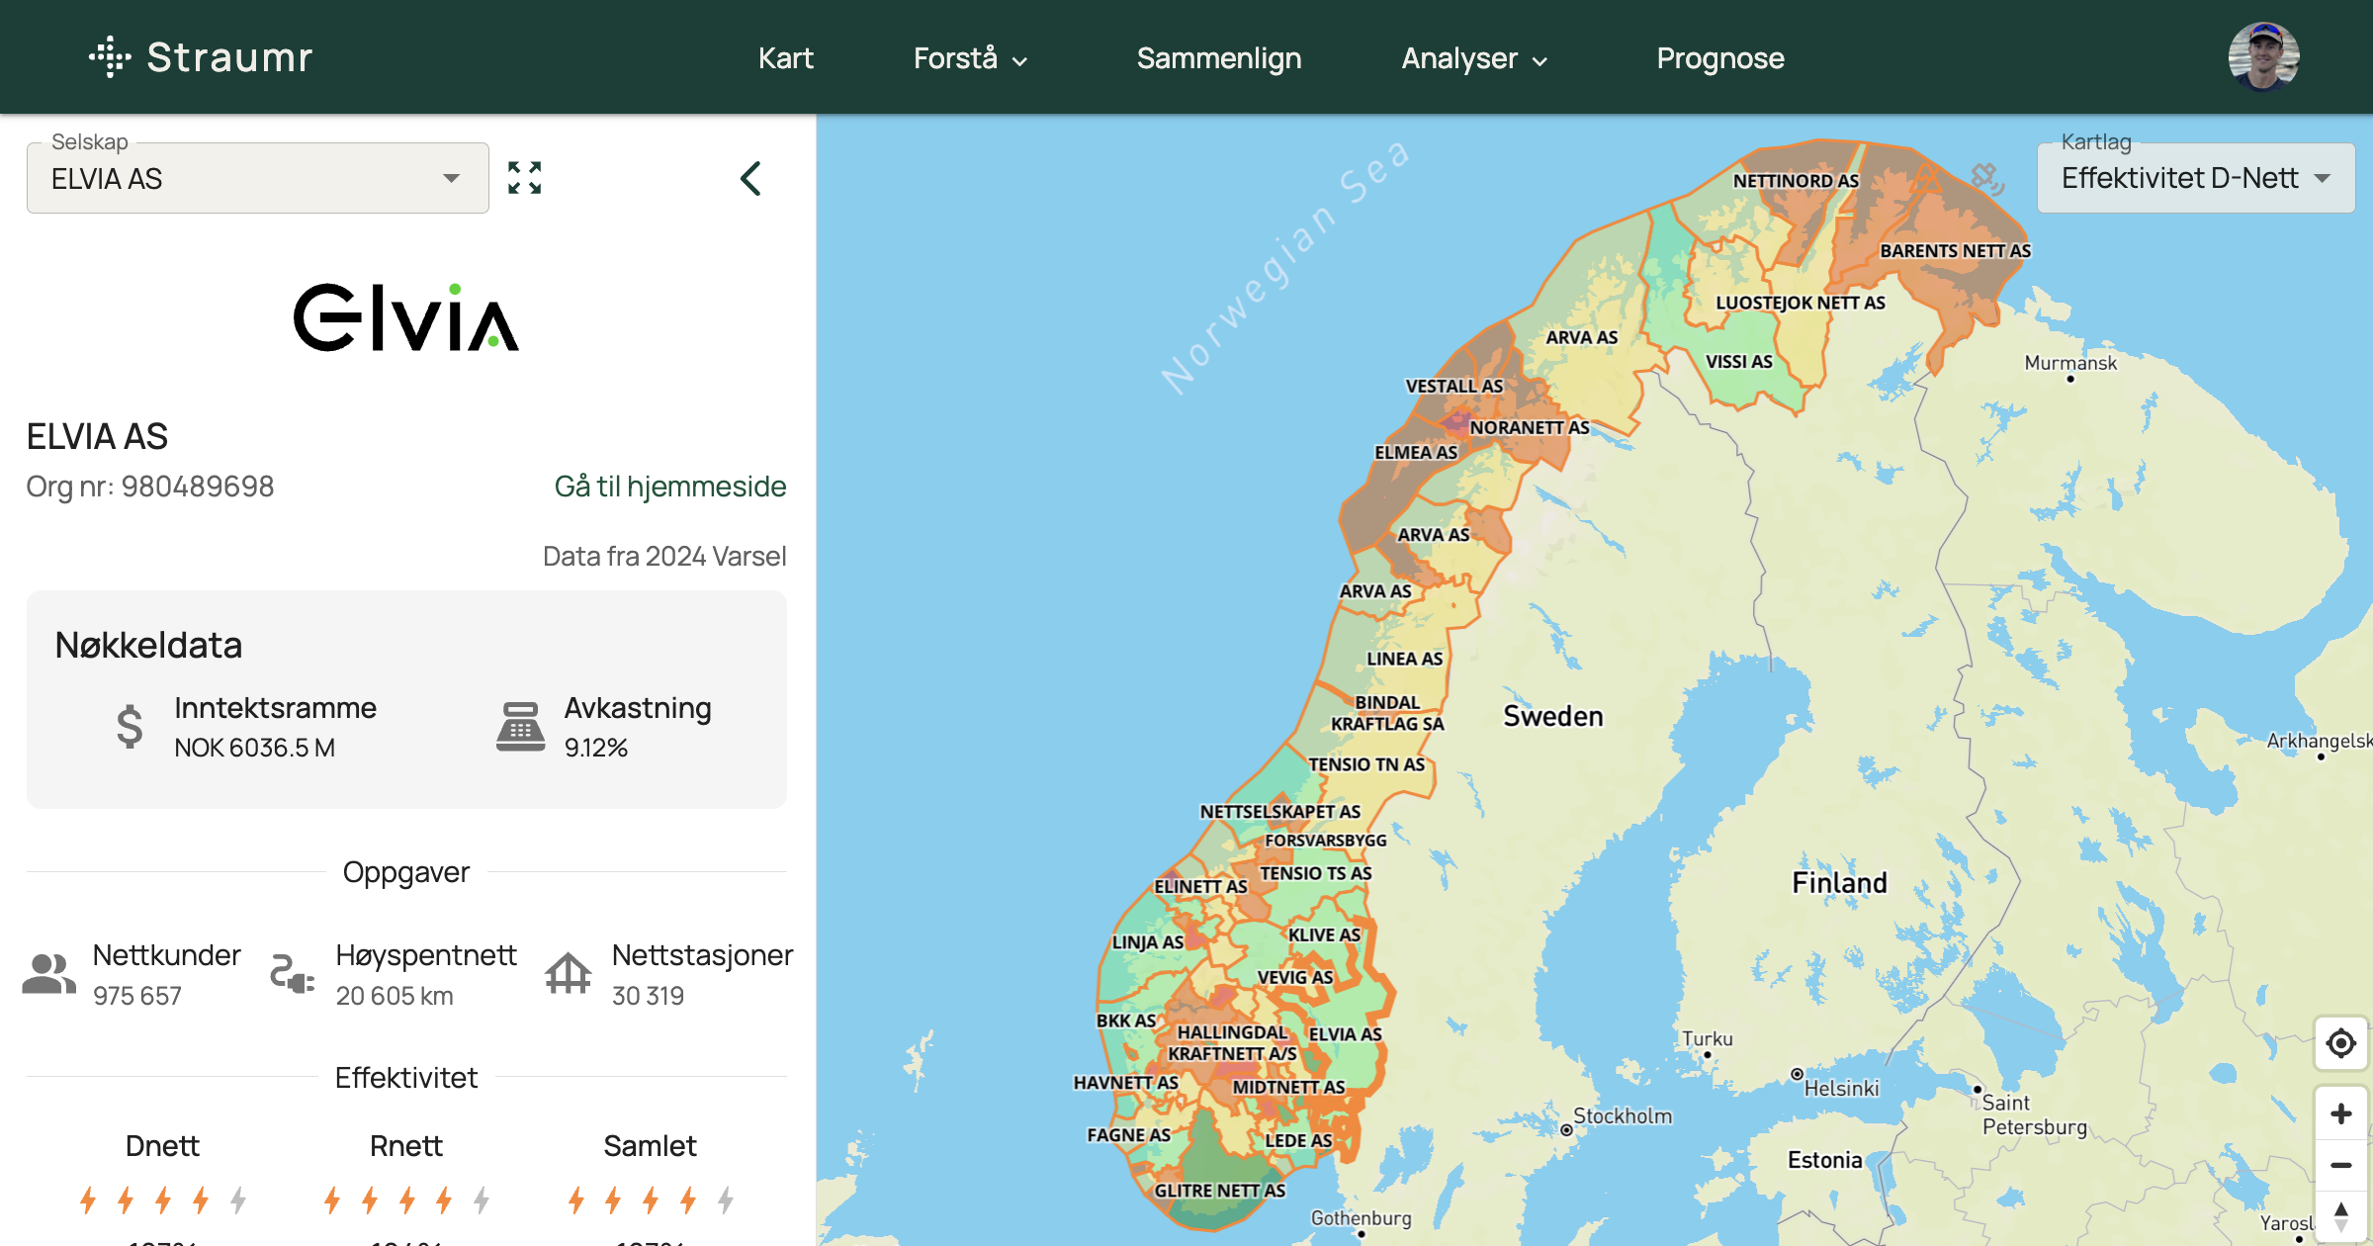This screenshot has height=1246, width=2373.
Task: Open the Prognose page
Action: pos(1719,58)
